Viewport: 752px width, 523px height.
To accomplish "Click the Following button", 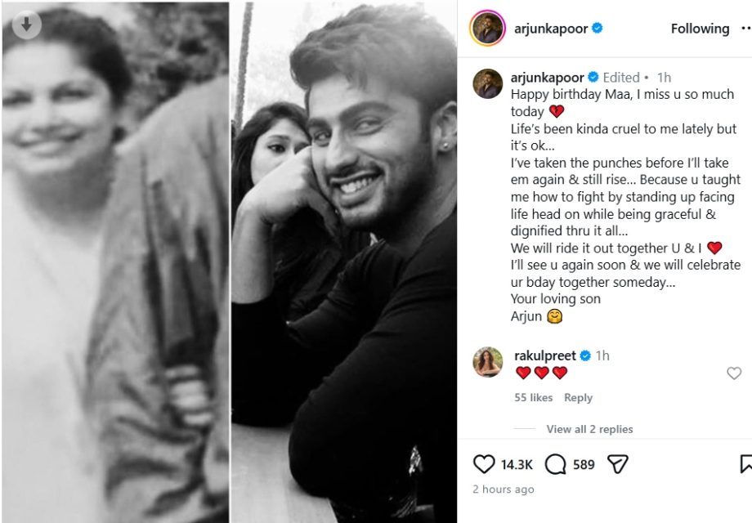I will point(700,28).
